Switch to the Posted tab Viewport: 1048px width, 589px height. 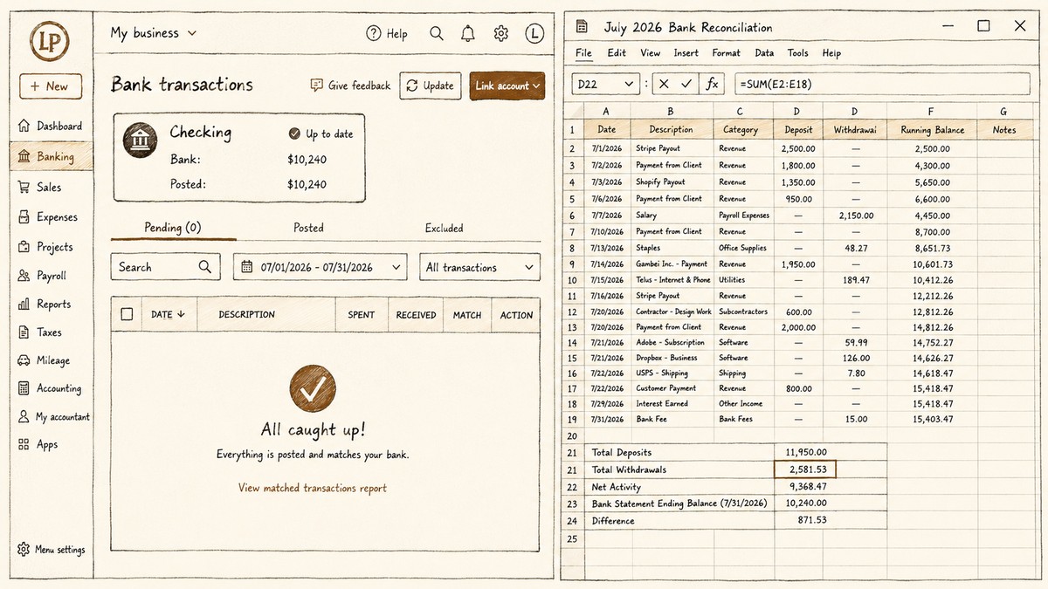pos(308,228)
